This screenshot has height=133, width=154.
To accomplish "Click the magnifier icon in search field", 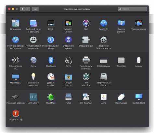I will coord(120,9).
